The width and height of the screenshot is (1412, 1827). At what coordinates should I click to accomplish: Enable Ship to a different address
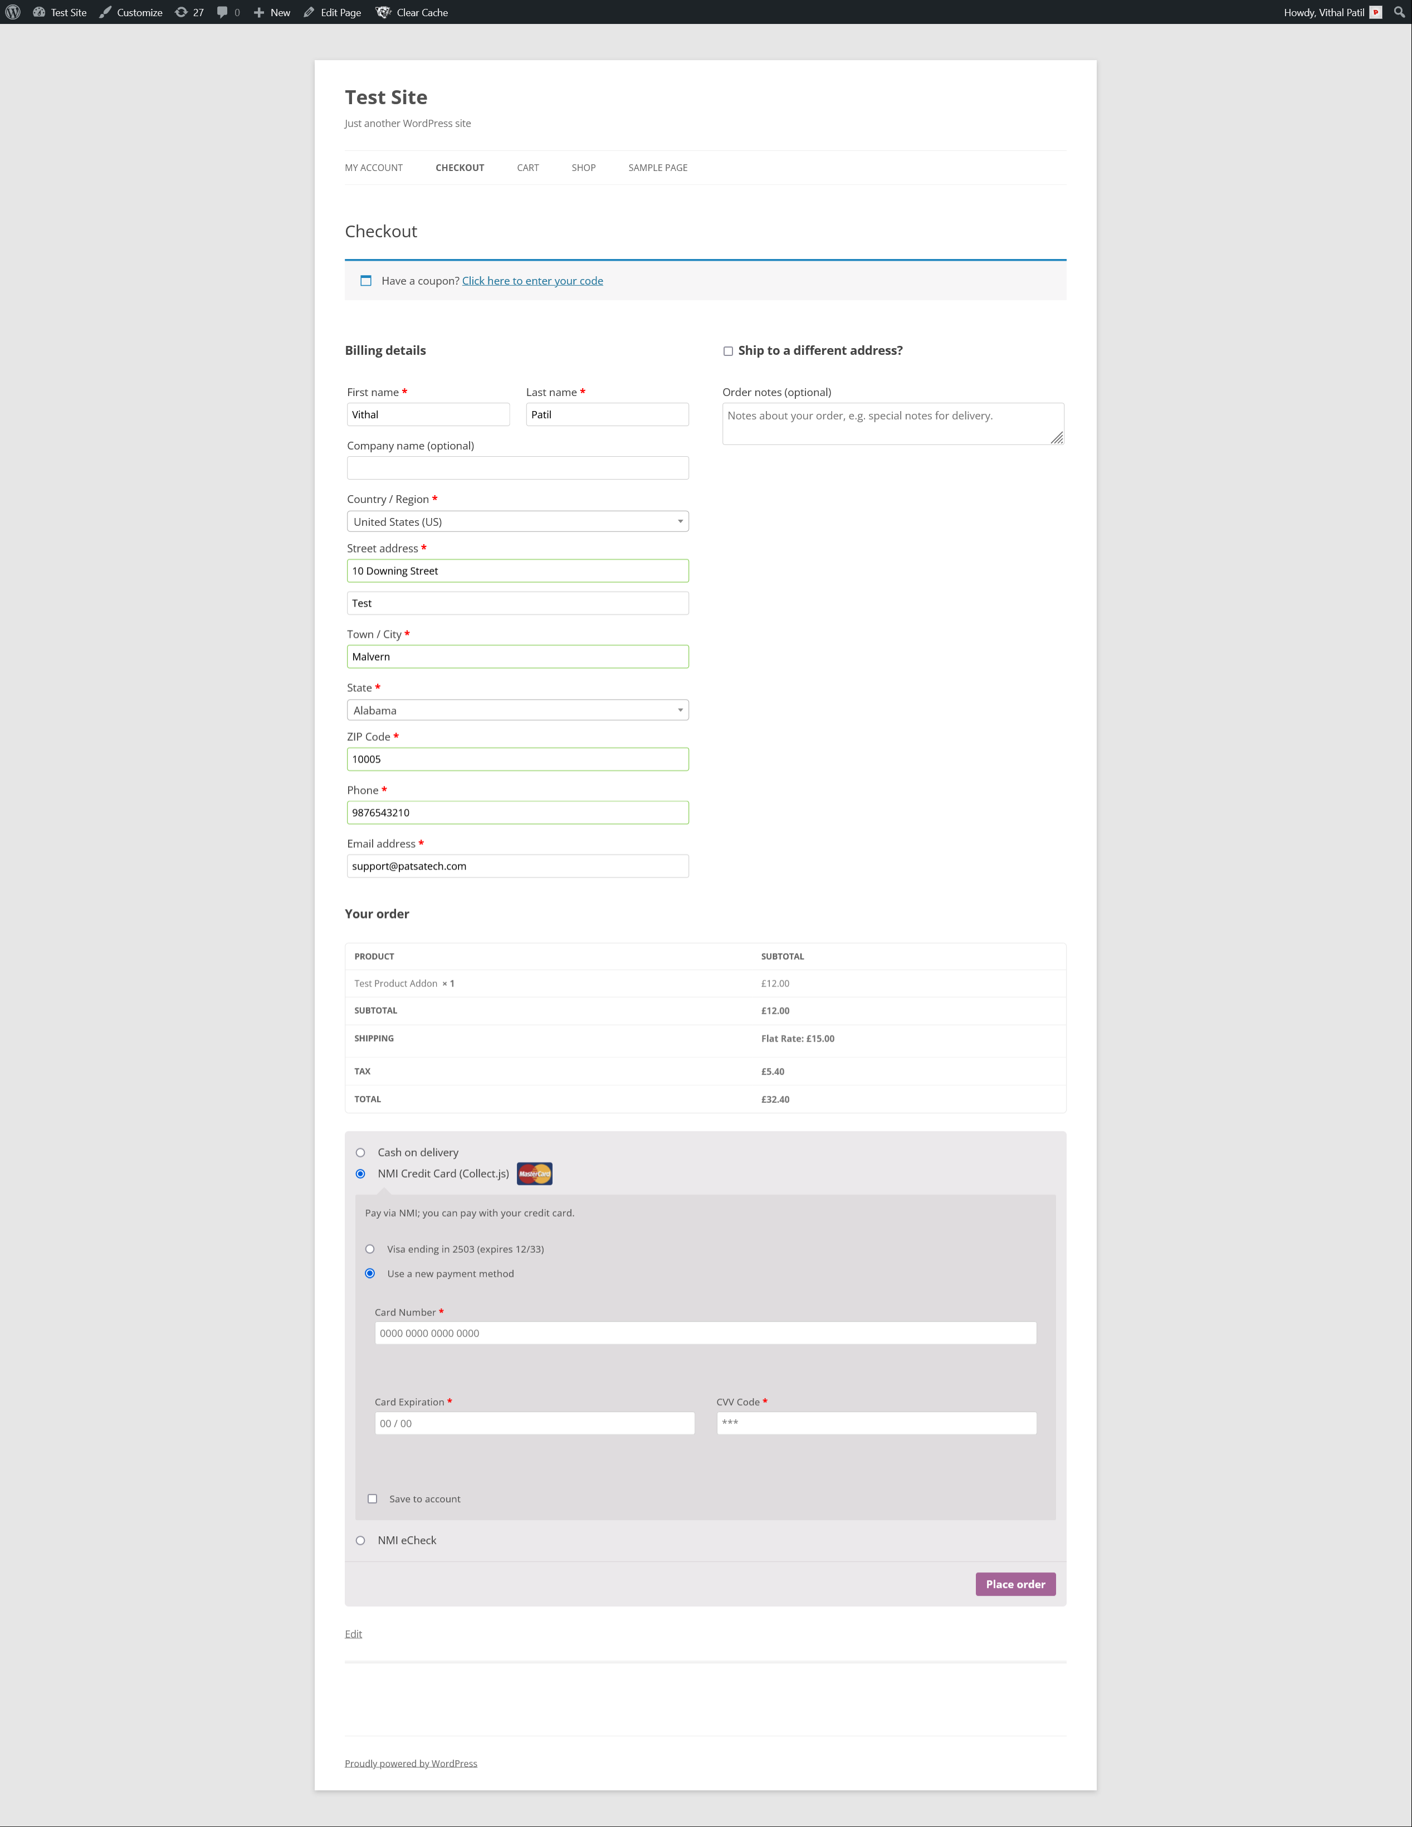tap(728, 351)
